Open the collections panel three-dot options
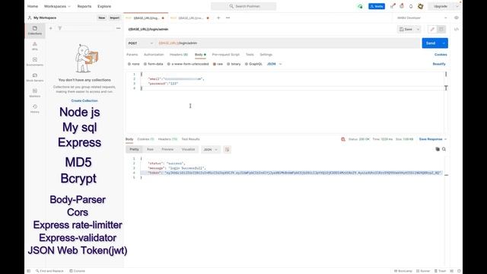This screenshot has width=487, height=274. click(x=119, y=28)
